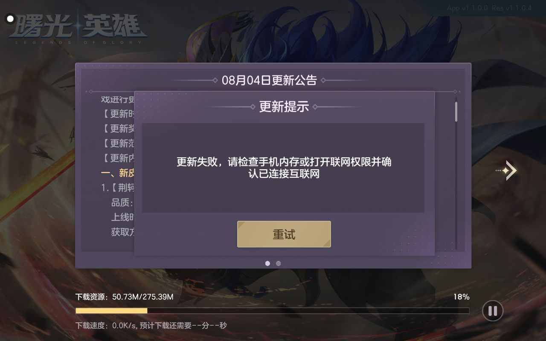This screenshot has height=341, width=546.
Task: Click the 08月04日更新公告 title
Action: pyautogui.click(x=269, y=80)
